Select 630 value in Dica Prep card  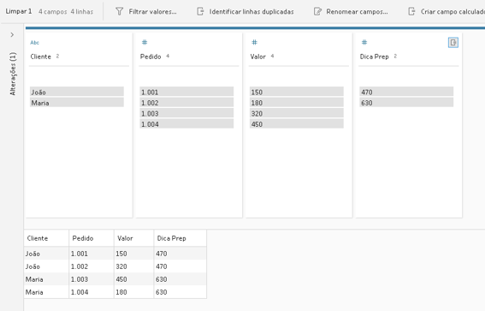tap(406, 103)
